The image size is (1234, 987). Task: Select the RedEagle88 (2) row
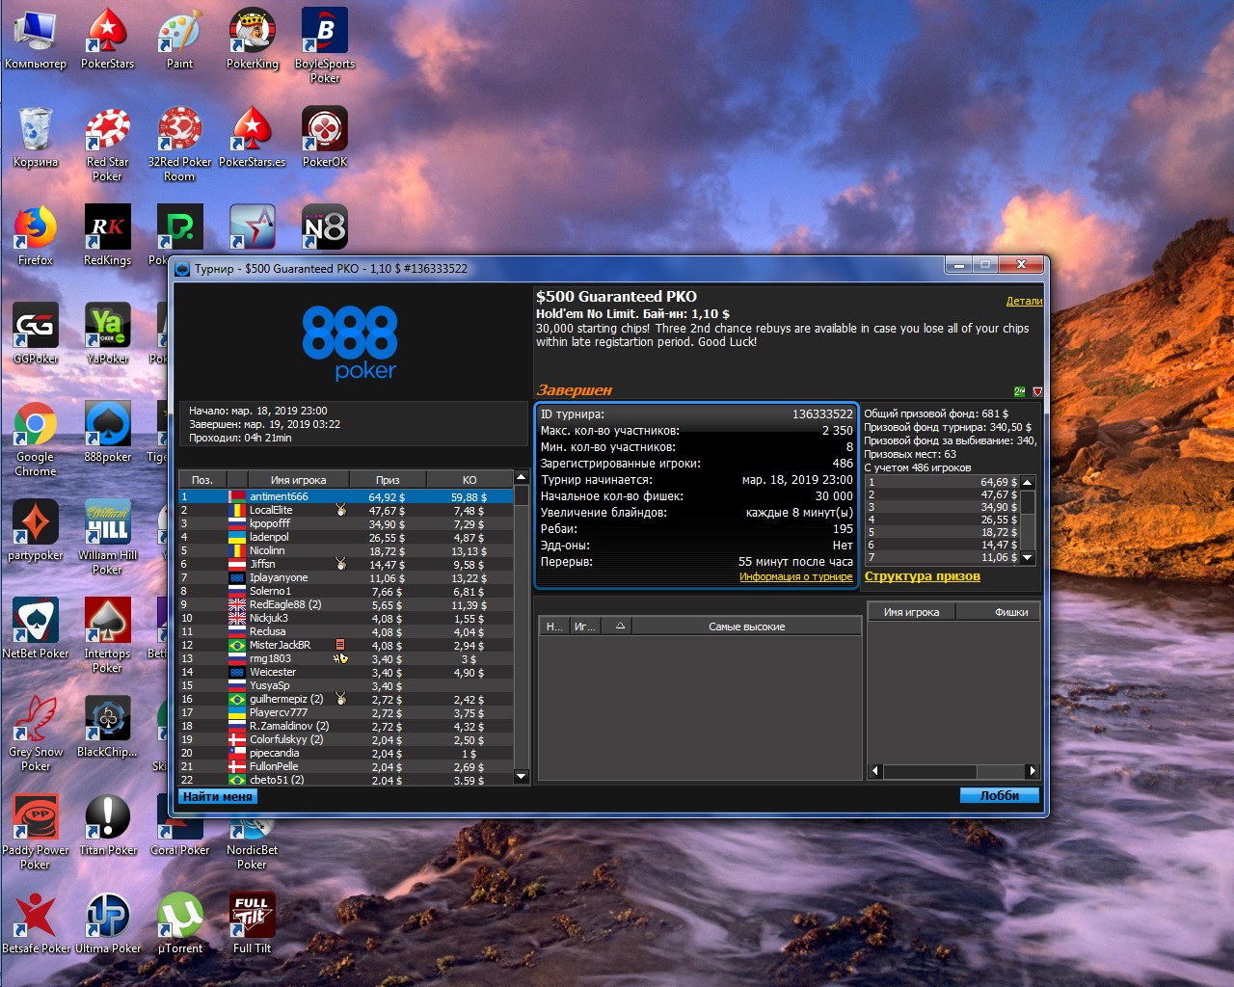coord(346,604)
